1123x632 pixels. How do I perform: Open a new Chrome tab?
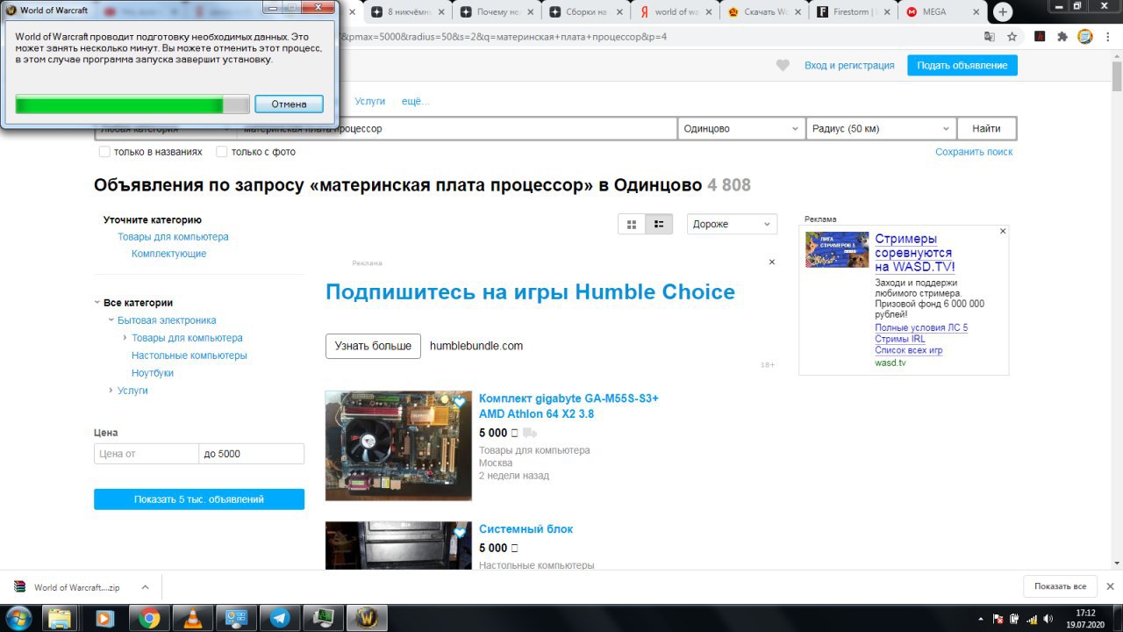pyautogui.click(x=1003, y=12)
